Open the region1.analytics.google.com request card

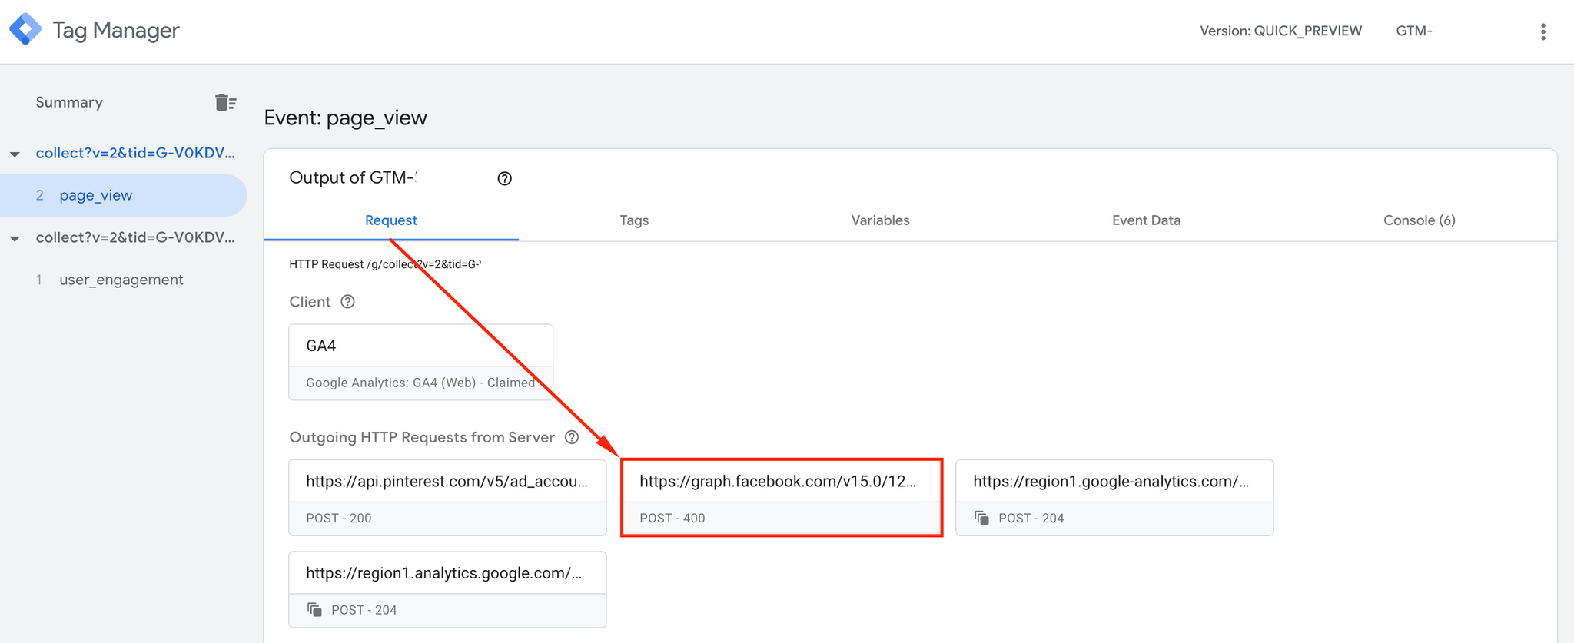click(x=447, y=589)
